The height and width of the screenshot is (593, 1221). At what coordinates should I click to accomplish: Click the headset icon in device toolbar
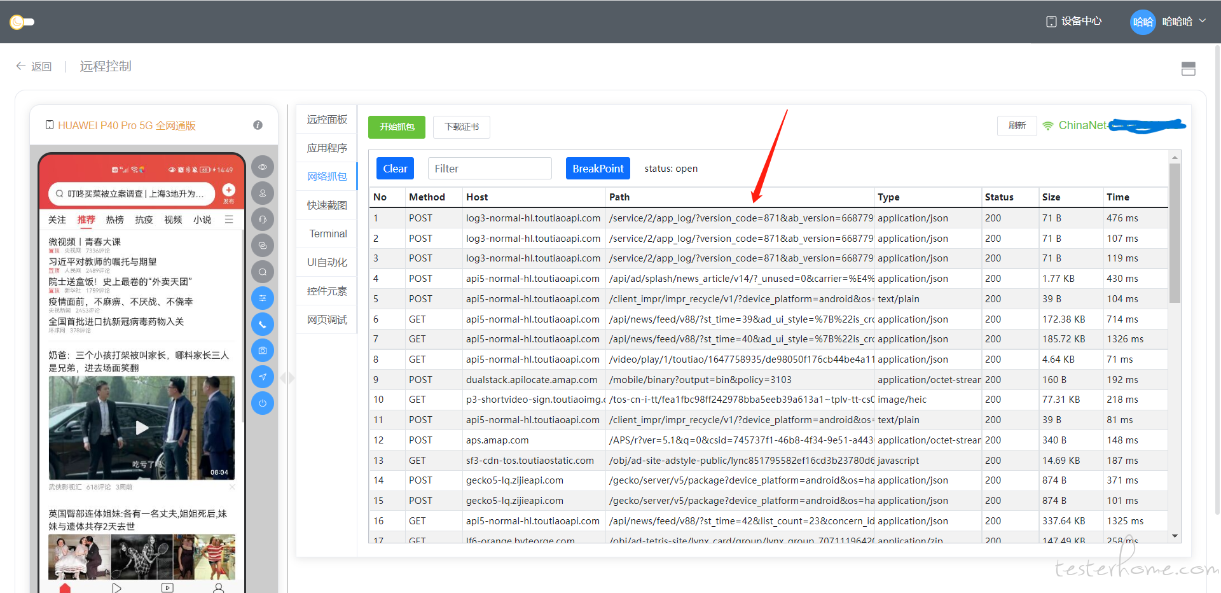tap(262, 220)
